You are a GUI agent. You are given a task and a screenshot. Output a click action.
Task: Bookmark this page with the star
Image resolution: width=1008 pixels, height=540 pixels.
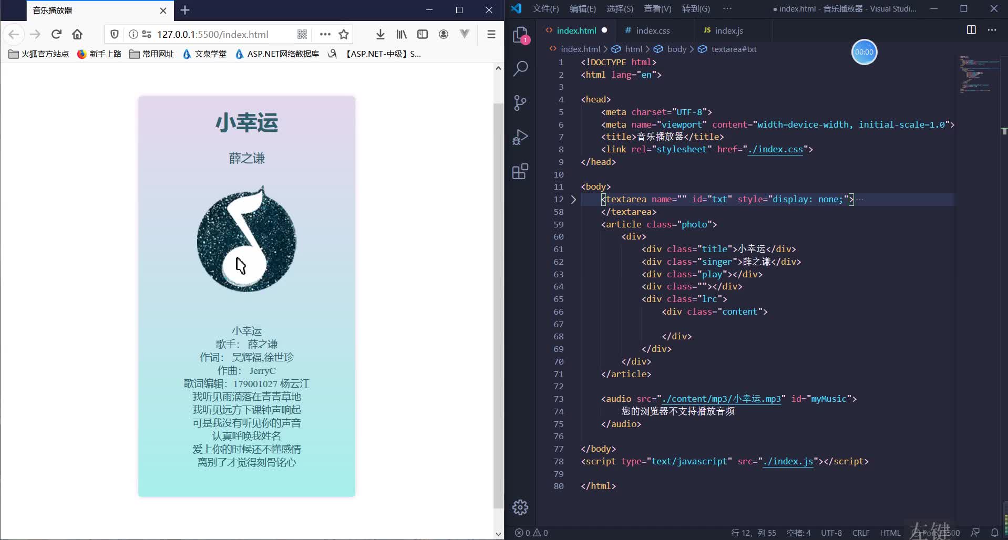click(x=344, y=34)
